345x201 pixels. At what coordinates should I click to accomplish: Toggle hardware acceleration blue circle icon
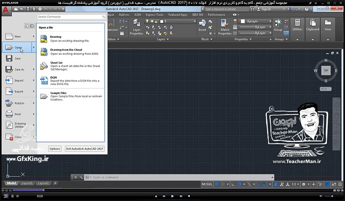pyautogui.click(x=327, y=184)
